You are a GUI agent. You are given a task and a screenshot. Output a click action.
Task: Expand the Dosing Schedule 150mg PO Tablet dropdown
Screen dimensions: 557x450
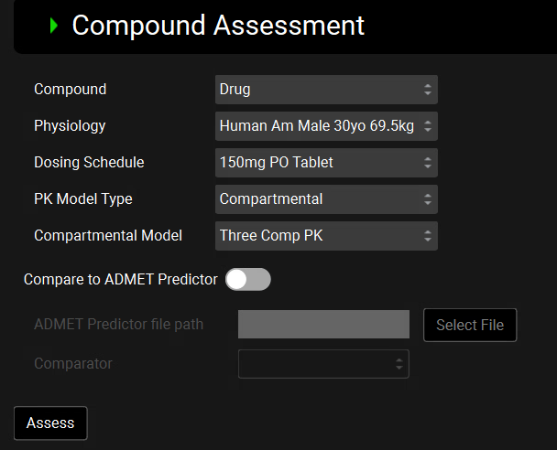tap(326, 163)
